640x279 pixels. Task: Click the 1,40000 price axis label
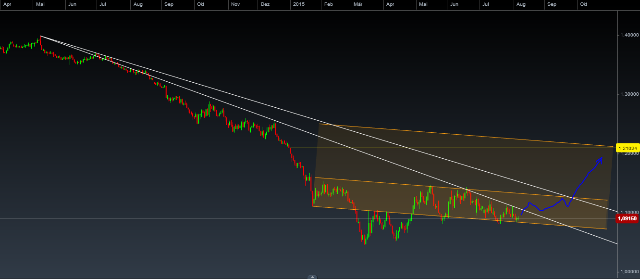pyautogui.click(x=629, y=35)
